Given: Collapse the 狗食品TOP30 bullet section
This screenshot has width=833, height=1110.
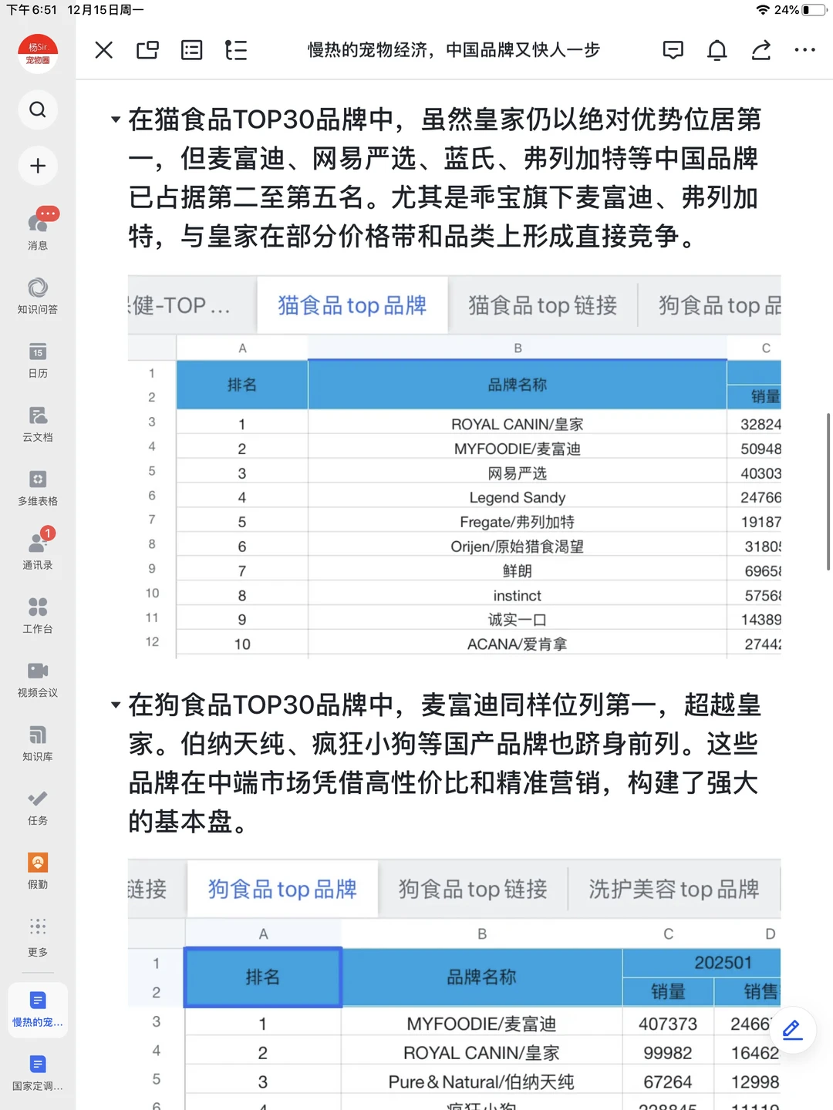Looking at the screenshot, I should [114, 703].
